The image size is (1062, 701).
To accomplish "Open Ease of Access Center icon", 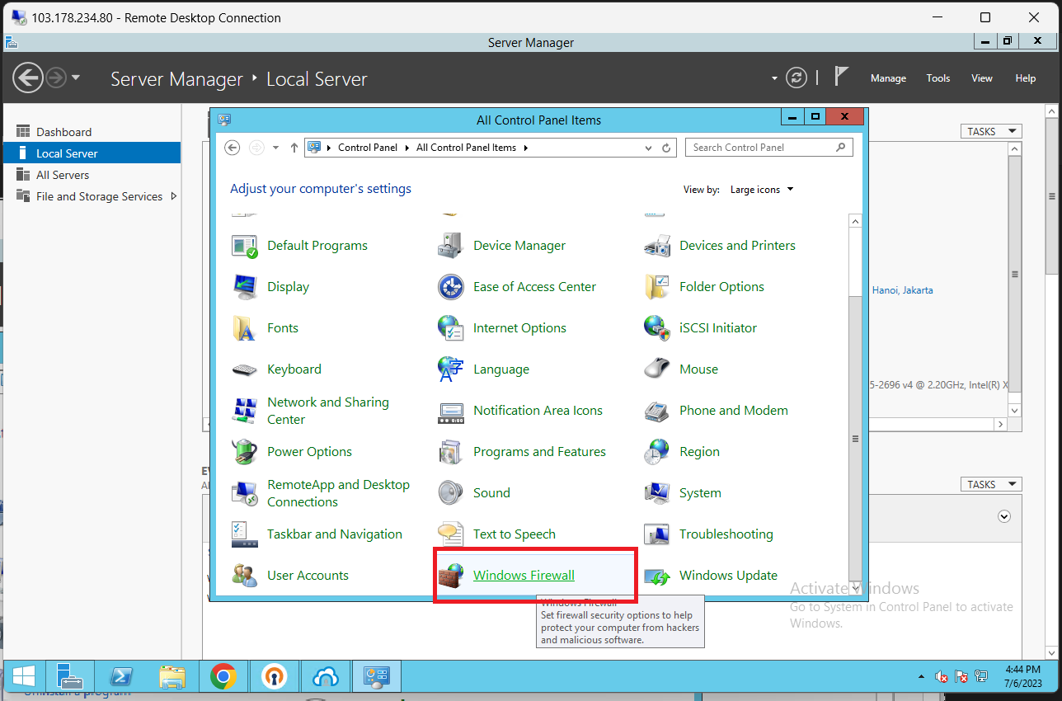I will click(451, 287).
